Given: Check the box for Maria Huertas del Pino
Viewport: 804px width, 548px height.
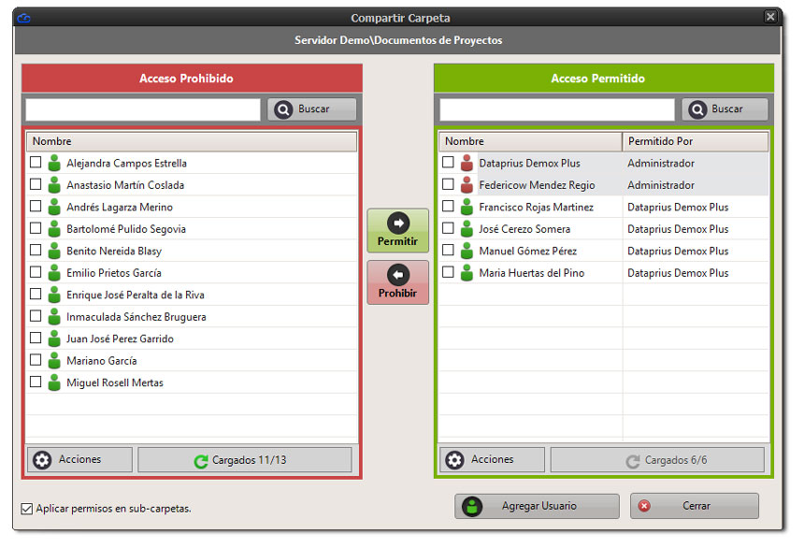Looking at the screenshot, I should pos(448,272).
